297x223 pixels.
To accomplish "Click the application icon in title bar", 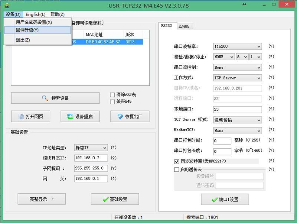I will click(x=5, y=5).
